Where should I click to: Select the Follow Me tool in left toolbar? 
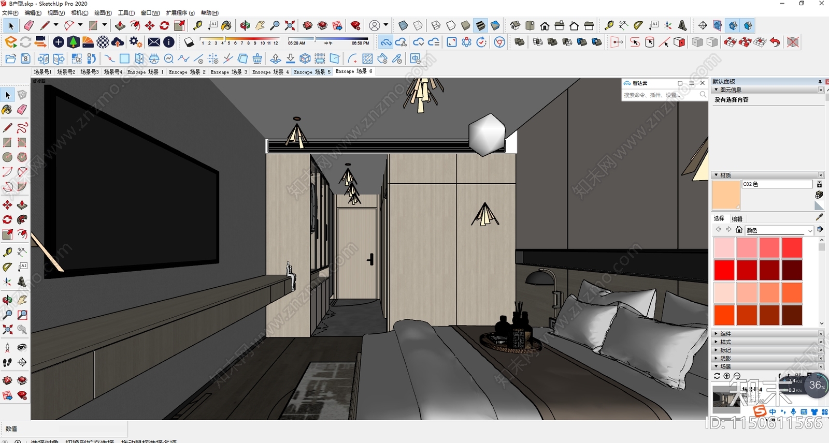click(22, 219)
